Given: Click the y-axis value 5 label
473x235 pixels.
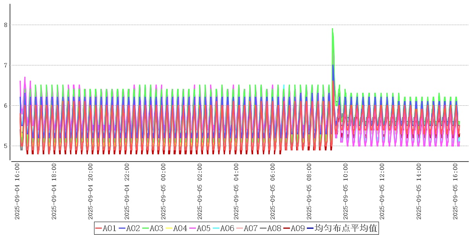Looking at the screenshot, I should [x=5, y=146].
